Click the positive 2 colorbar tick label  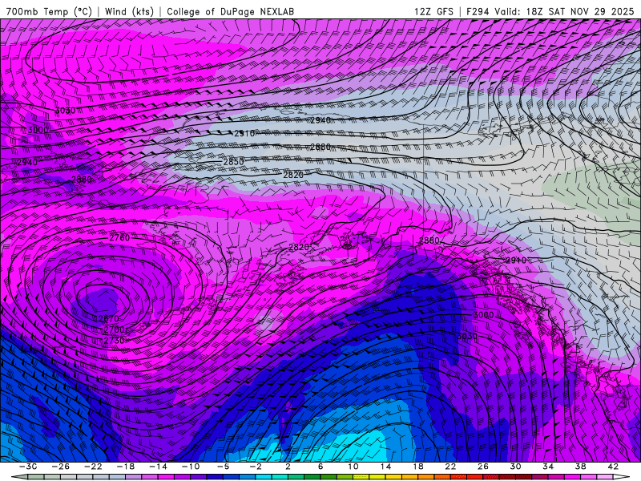288,467
